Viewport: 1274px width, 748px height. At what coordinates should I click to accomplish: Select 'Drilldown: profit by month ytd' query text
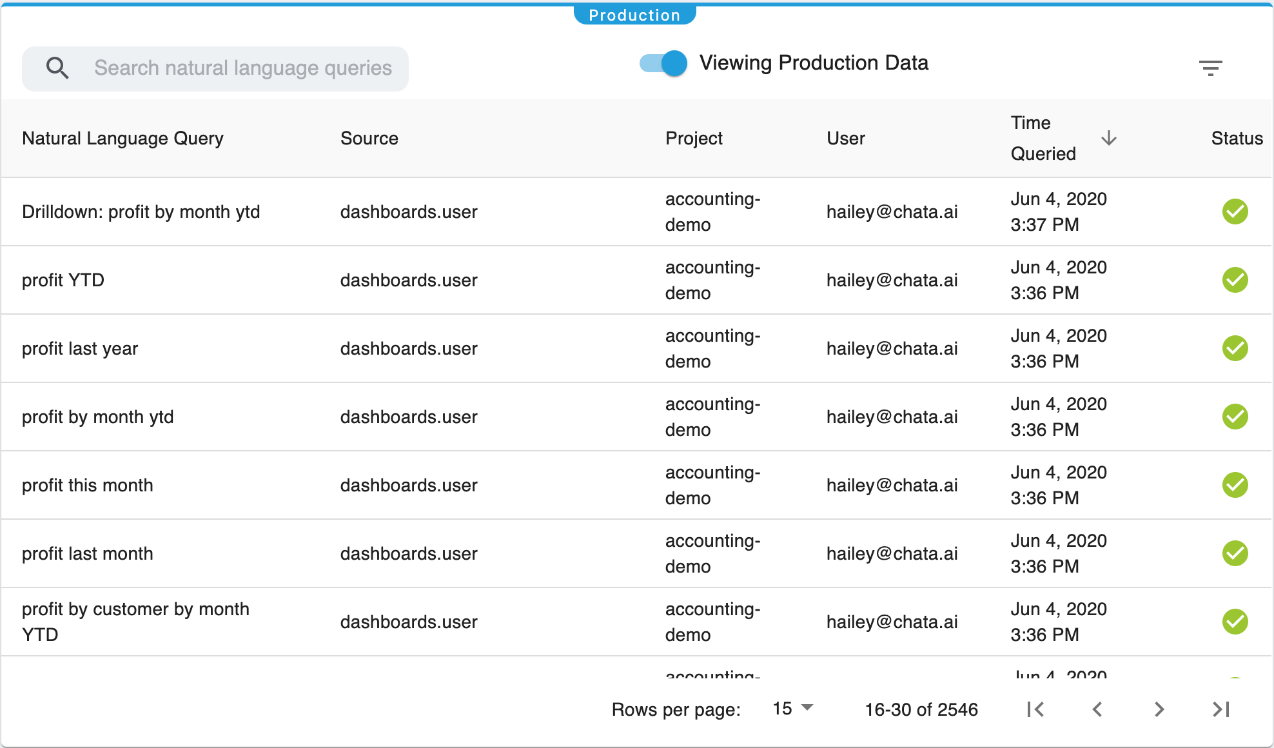click(141, 212)
